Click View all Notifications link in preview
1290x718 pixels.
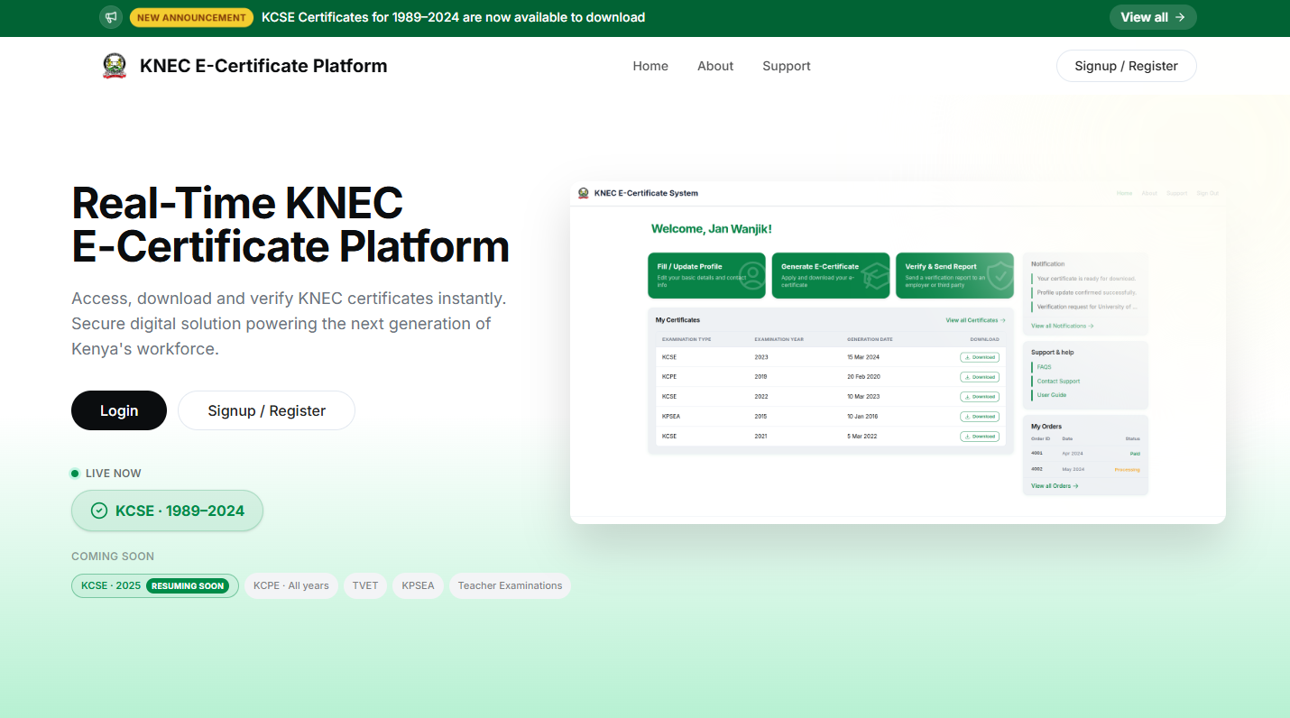(x=1063, y=326)
